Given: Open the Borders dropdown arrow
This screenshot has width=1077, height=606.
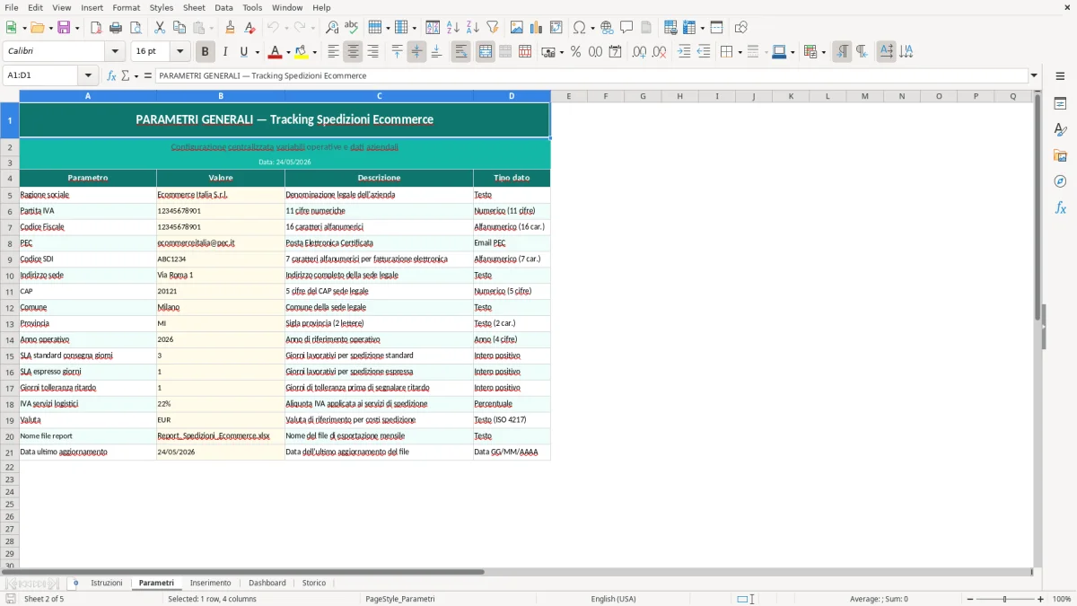Looking at the screenshot, I should pos(739,52).
